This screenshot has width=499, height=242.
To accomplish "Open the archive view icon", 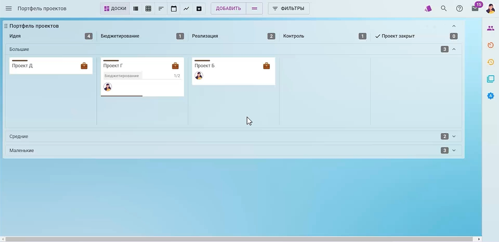I will pos(199,9).
